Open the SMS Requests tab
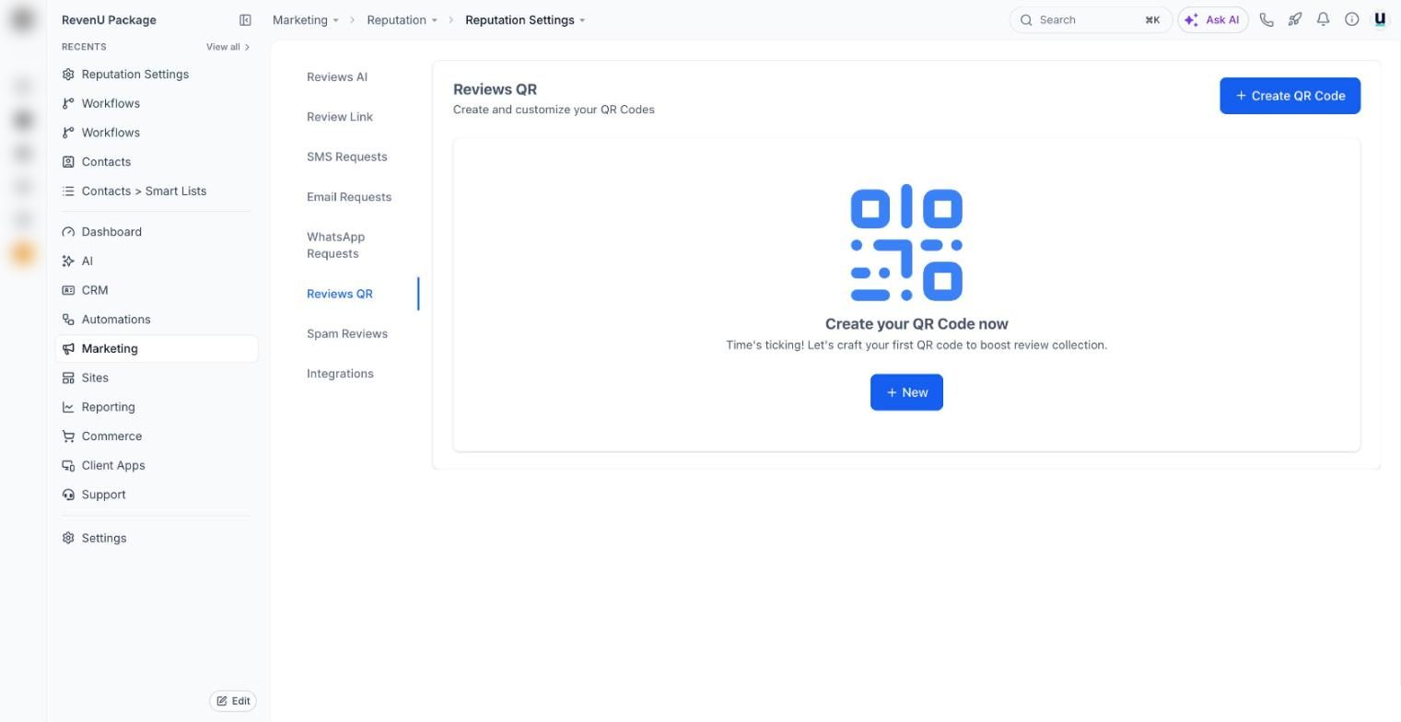 347,157
